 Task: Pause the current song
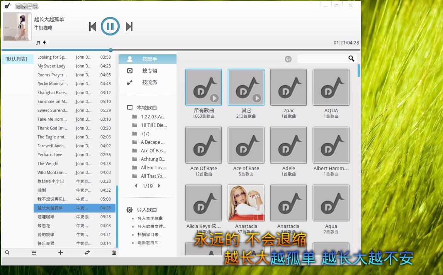[110, 26]
